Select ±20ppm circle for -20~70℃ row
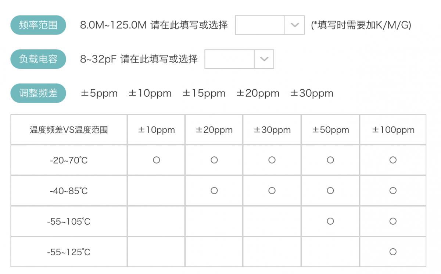Image resolution: width=441 pixels, height=274 pixels. pyautogui.click(x=214, y=160)
